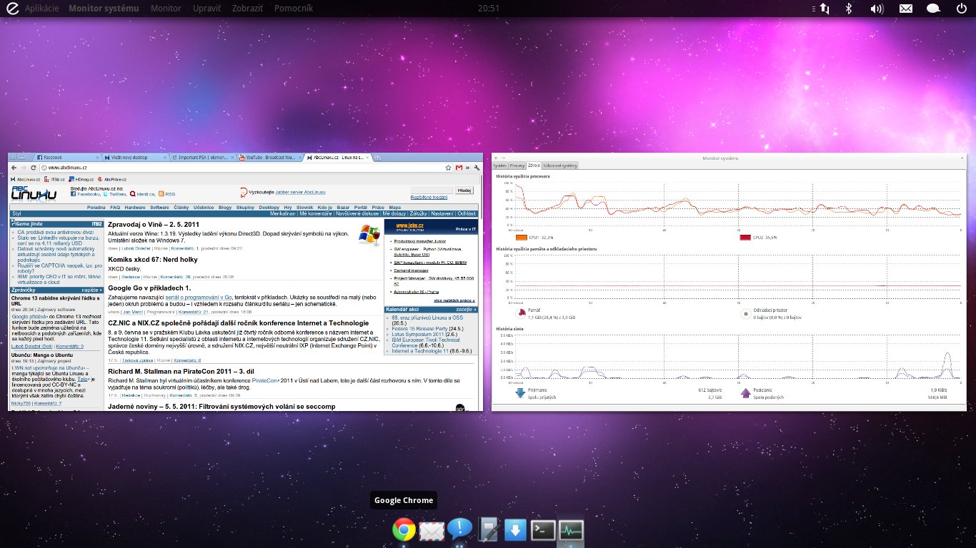Open the blue download arrow app in the dock
Screen dimensions: 976x548
click(516, 530)
